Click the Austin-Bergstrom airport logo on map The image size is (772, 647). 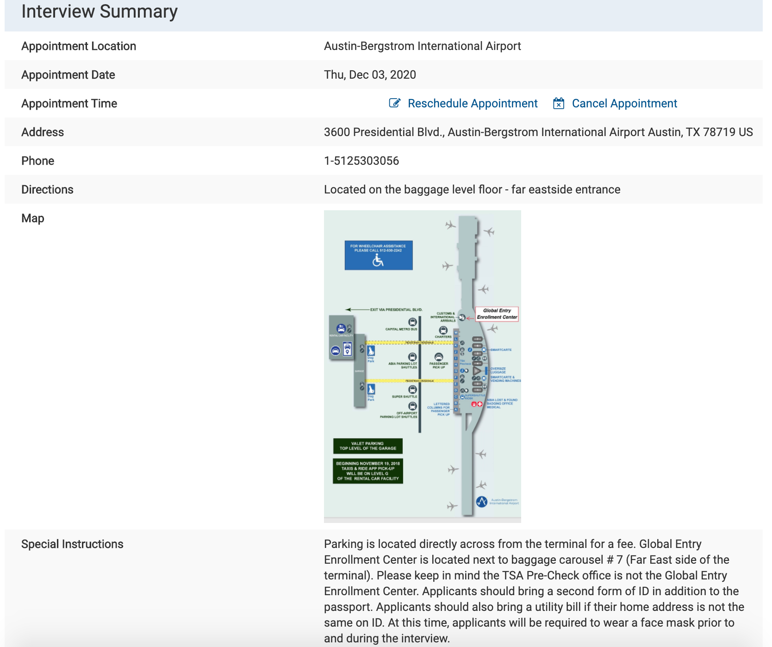[x=482, y=502]
